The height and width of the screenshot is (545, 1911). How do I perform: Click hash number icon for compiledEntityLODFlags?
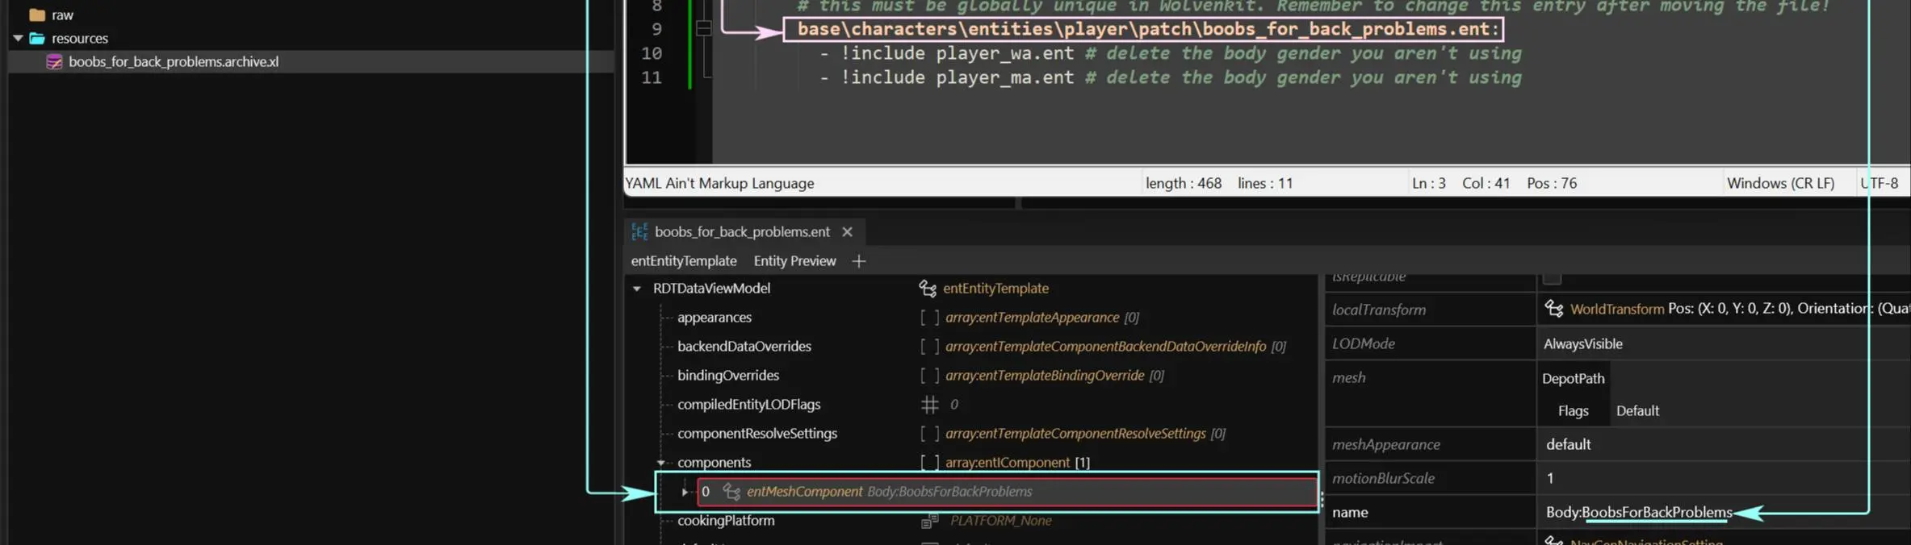930,404
